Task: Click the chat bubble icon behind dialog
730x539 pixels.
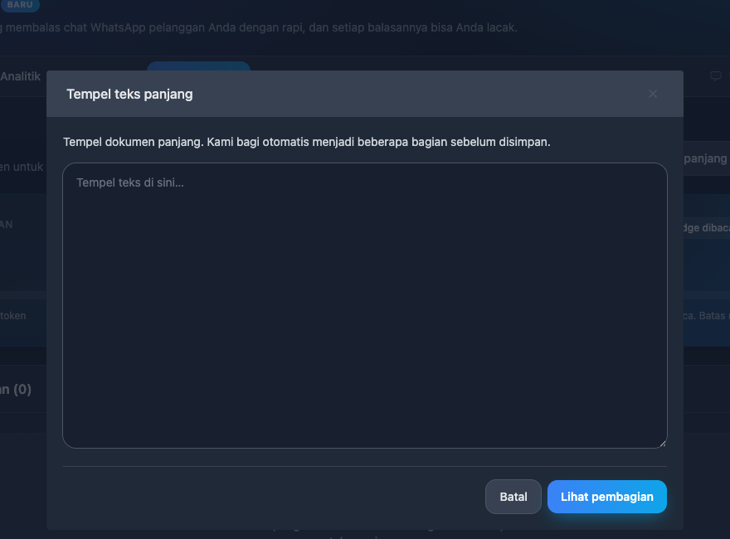Action: 716,75
